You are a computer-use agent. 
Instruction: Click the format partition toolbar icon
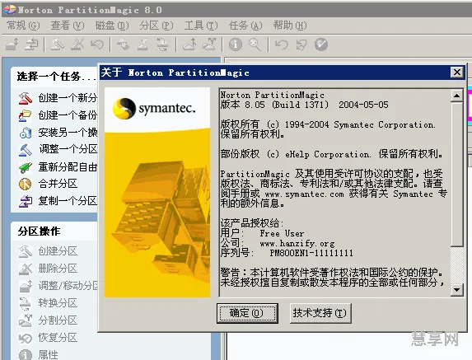(143, 44)
